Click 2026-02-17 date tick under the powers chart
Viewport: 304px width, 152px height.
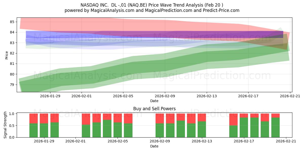244,141
